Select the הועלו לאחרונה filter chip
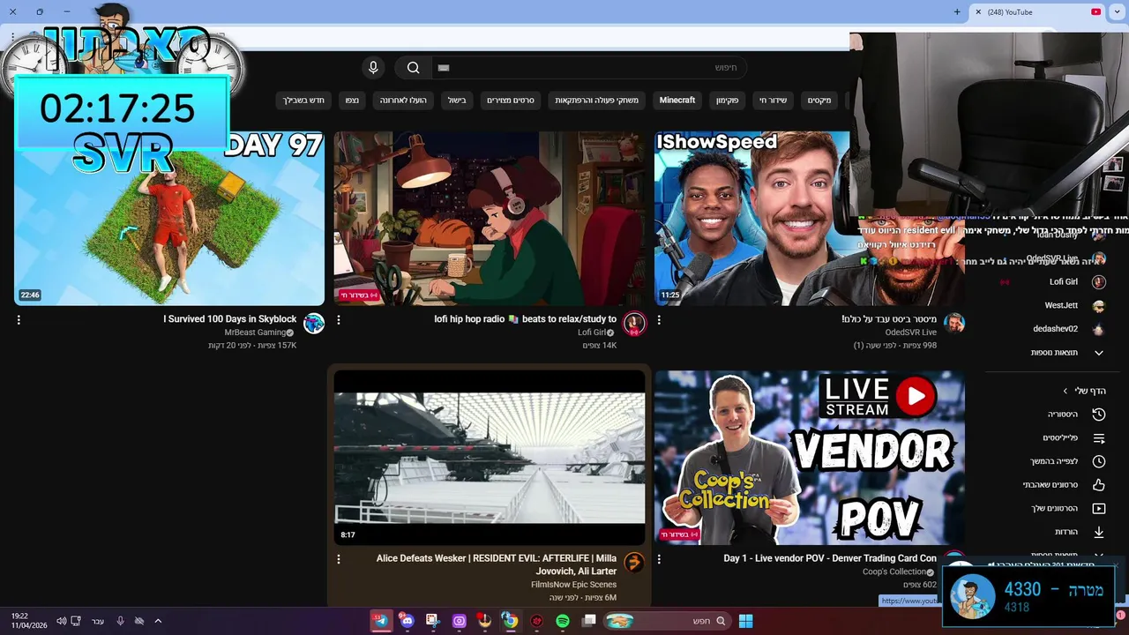The width and height of the screenshot is (1129, 635). point(403,101)
